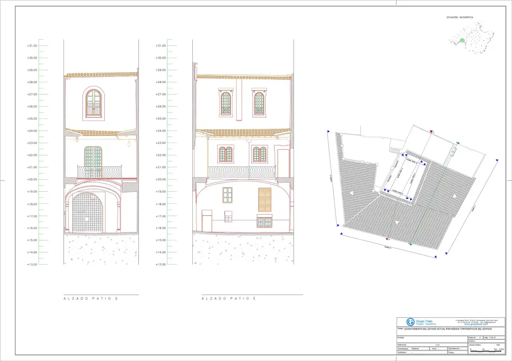Click the 'Plano nº' cell in title block
Image resolution: width=512 pixels, height=361 pixels.
pyautogui.click(x=476, y=337)
